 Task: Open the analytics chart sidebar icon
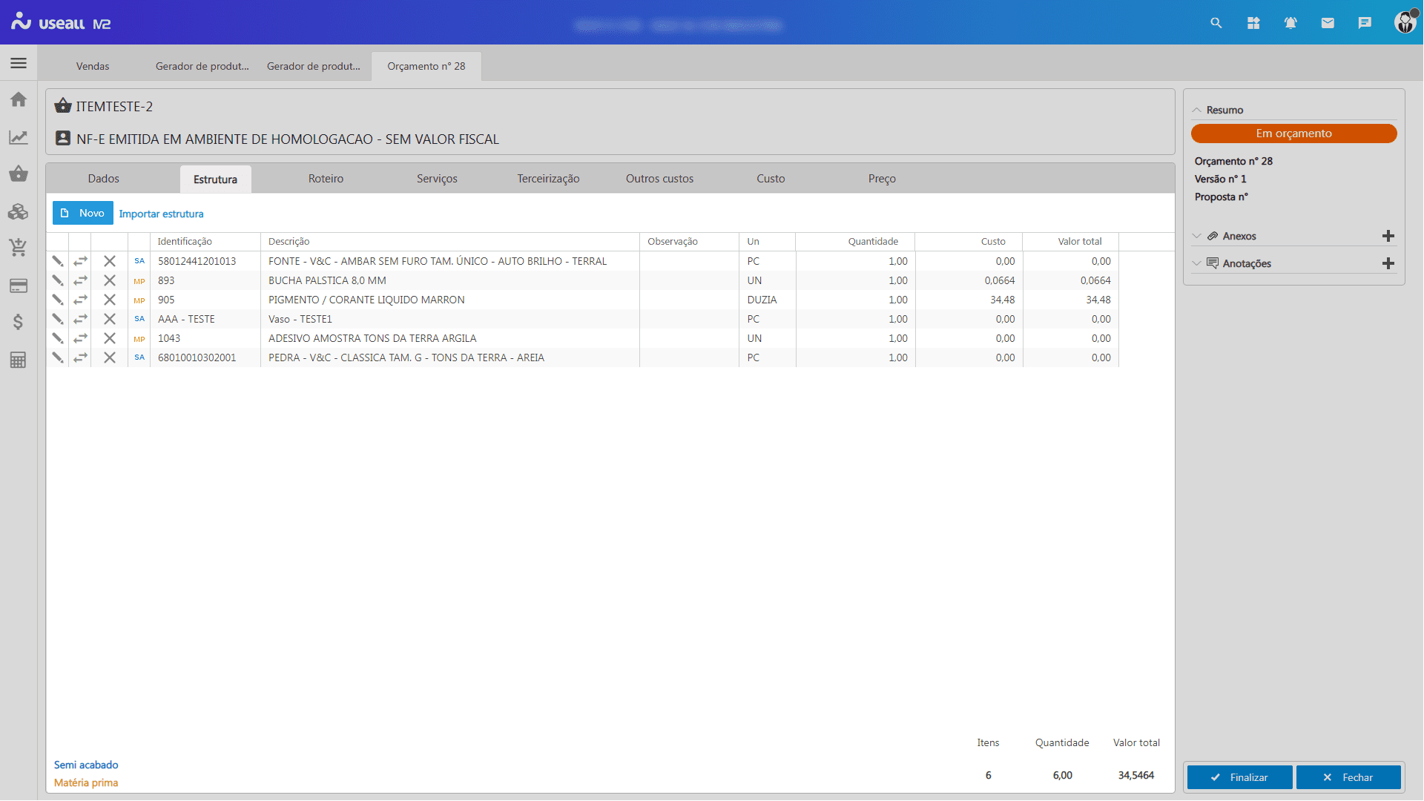click(19, 137)
